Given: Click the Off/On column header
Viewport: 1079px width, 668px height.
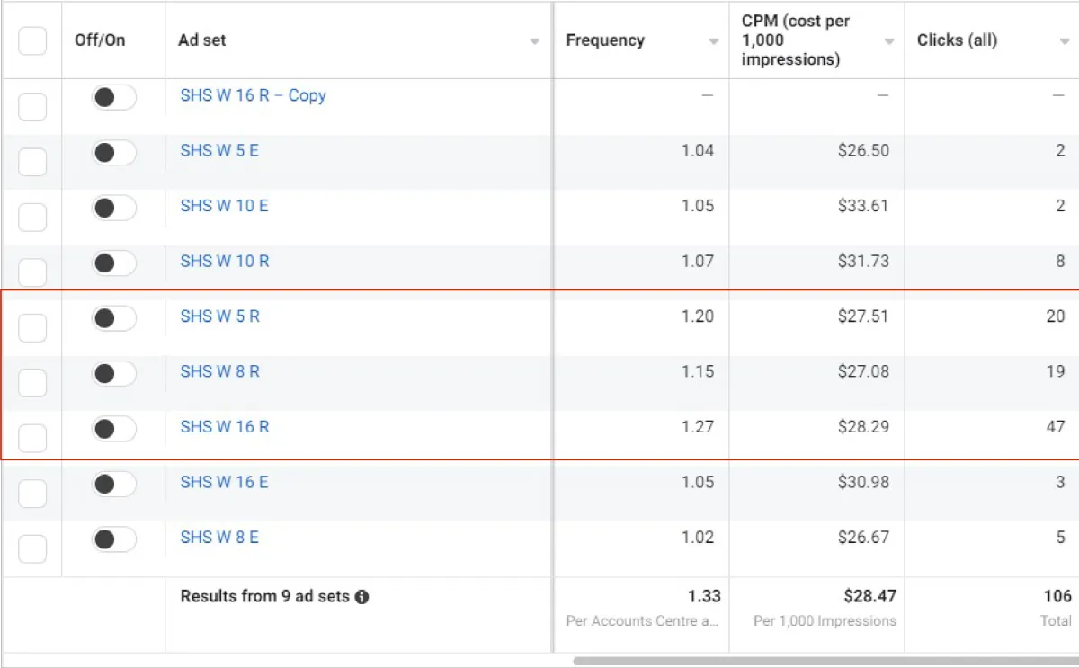Looking at the screenshot, I should click(100, 40).
